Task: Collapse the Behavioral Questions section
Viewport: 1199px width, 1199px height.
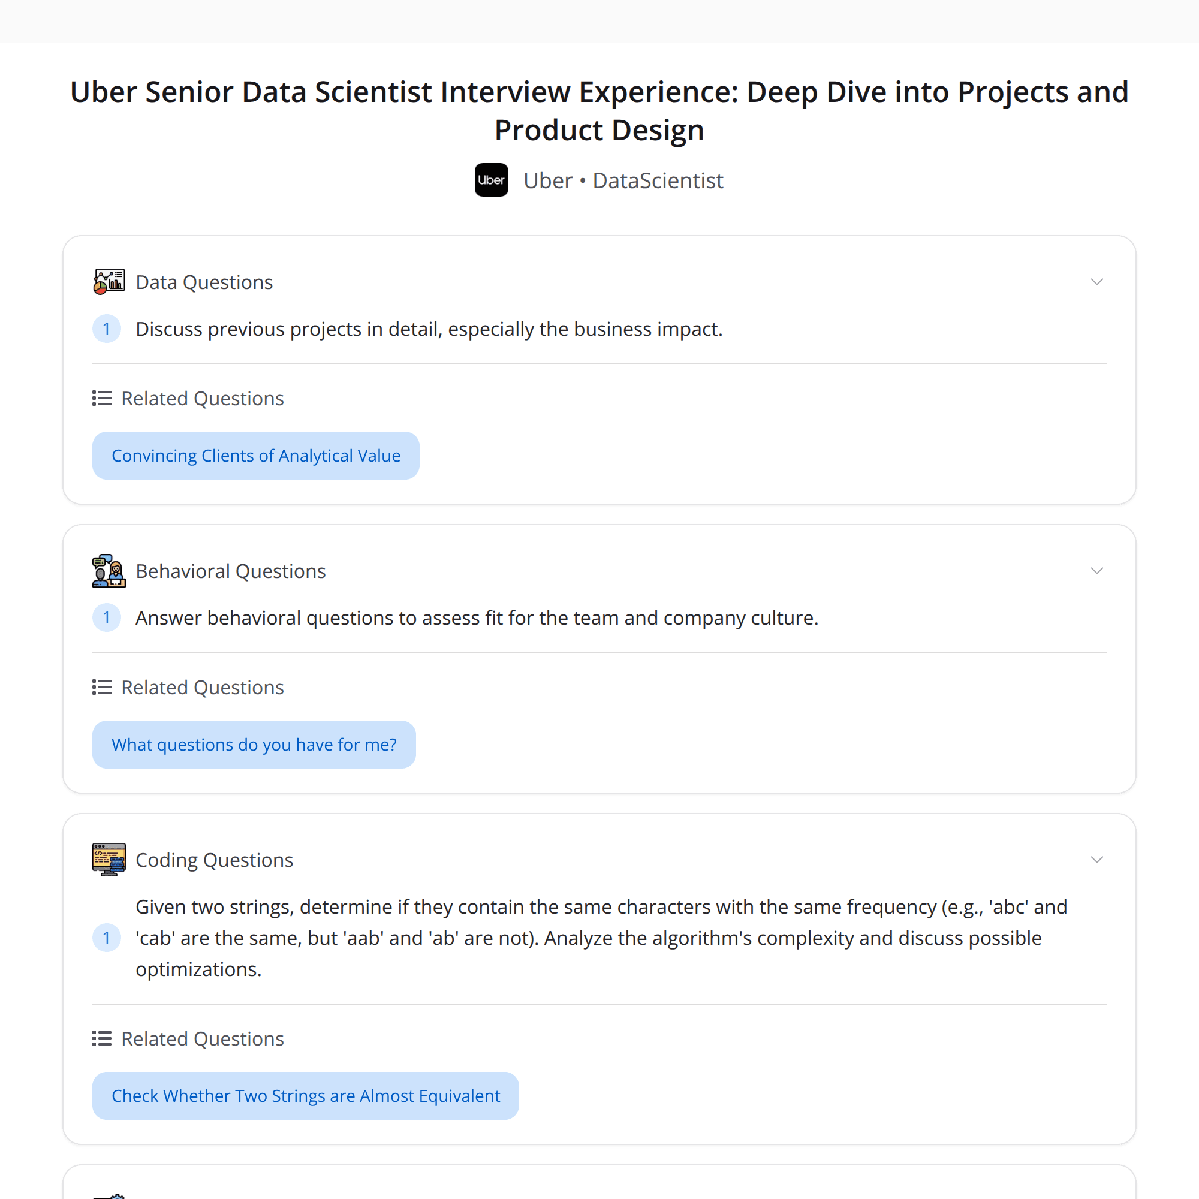Action: click(1096, 570)
